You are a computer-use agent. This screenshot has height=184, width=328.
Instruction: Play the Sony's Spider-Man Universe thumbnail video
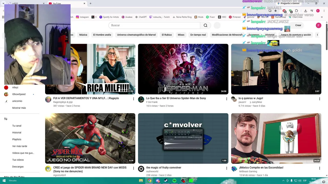[x=183, y=69]
